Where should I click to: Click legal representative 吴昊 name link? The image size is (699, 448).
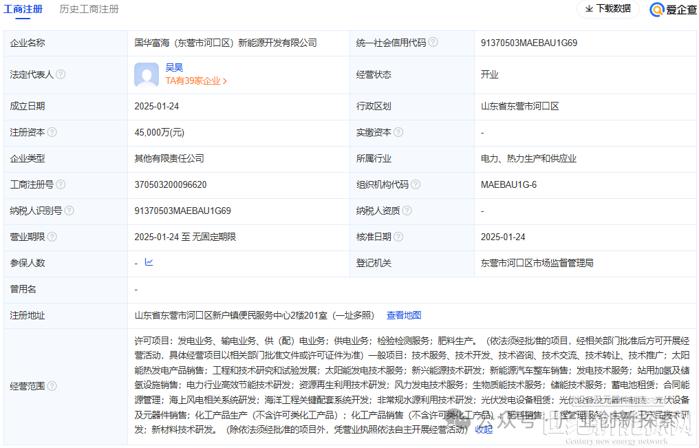tap(175, 67)
